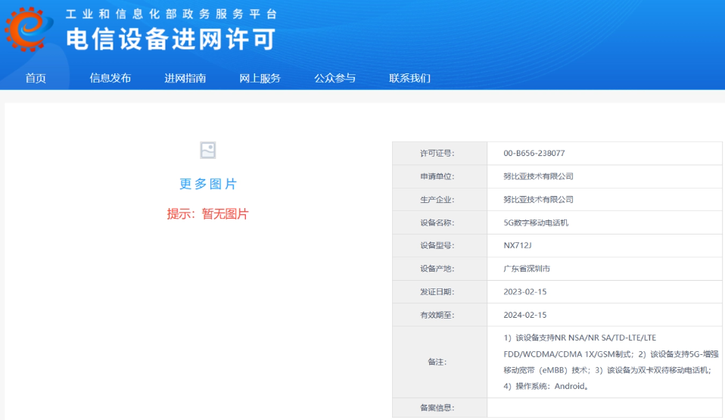Click the device name 5G数字移动电话机
Screen dimensions: 725x420
tap(536, 222)
